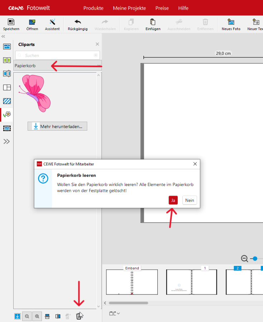Click the page strip horizontal scrollbar
263x322 pixels.
point(128,303)
